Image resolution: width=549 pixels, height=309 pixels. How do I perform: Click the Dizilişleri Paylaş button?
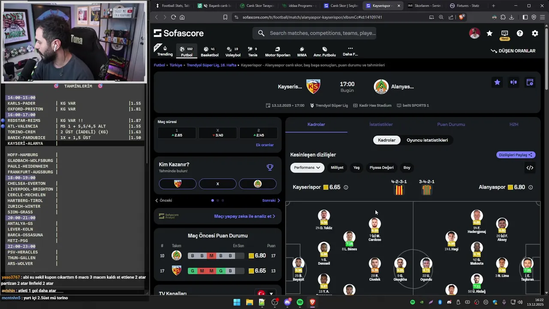click(x=516, y=155)
